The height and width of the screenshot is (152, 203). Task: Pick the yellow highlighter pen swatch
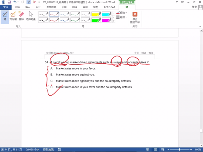96,14
